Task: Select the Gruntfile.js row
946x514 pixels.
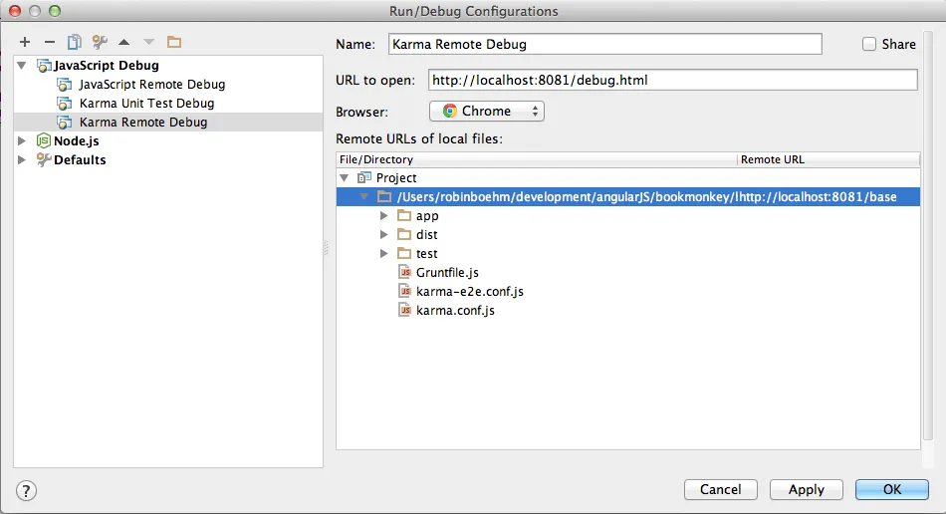Action: tap(628, 272)
